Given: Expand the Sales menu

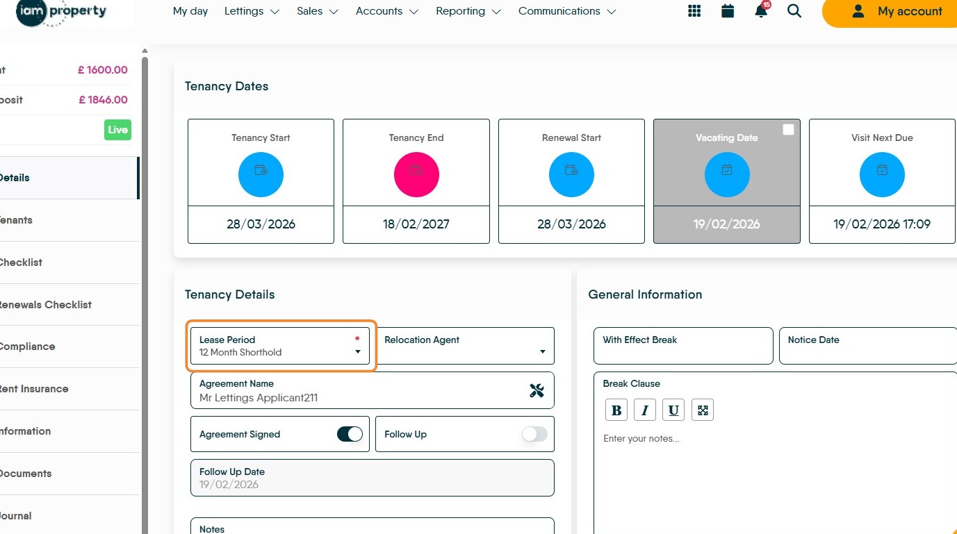Looking at the screenshot, I should tap(317, 11).
